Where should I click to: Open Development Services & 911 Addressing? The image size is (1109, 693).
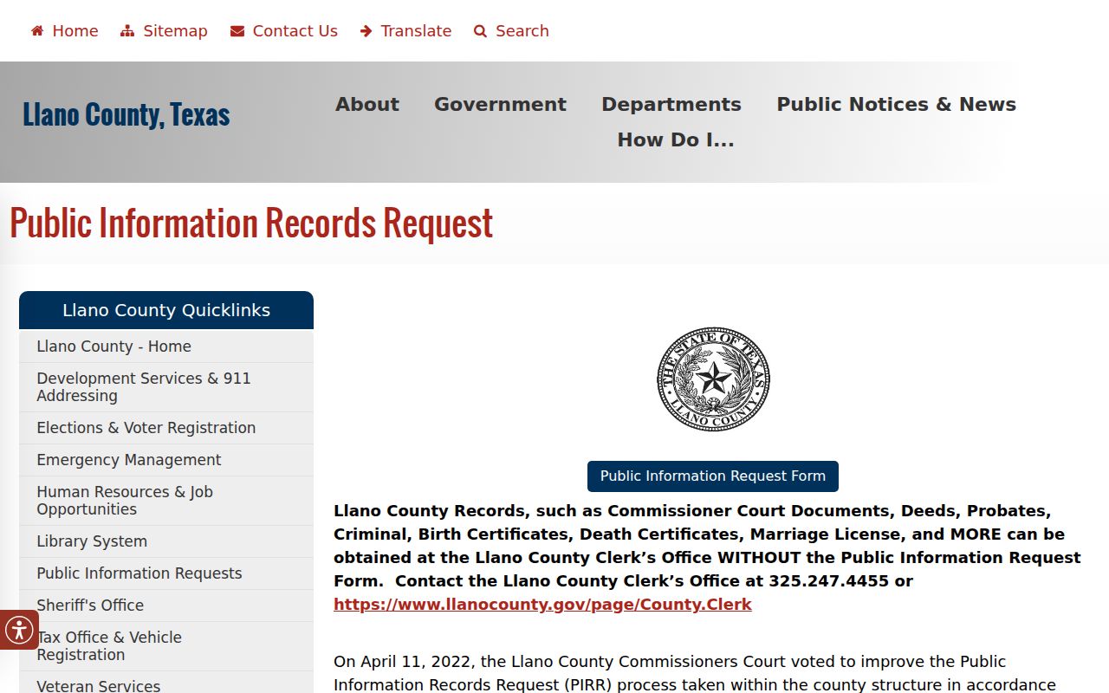click(166, 387)
